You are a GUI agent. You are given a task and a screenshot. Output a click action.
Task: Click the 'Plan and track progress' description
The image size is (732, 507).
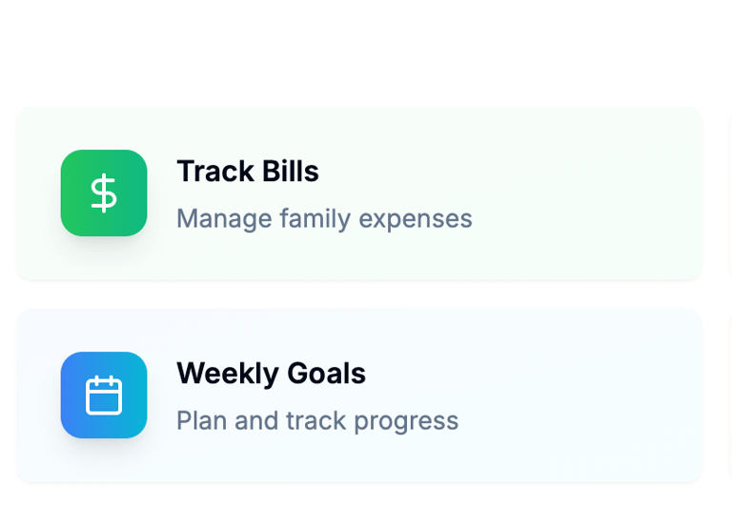pyautogui.click(x=317, y=420)
